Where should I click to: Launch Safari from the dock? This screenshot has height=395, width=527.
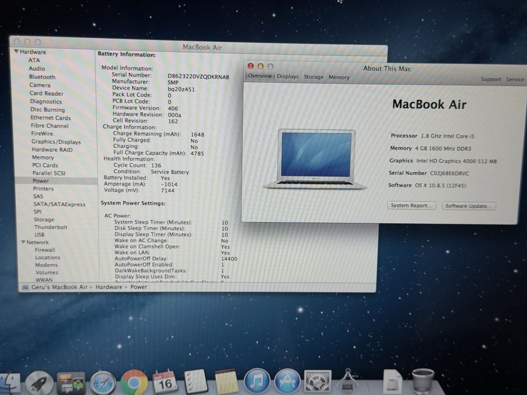[x=102, y=383]
